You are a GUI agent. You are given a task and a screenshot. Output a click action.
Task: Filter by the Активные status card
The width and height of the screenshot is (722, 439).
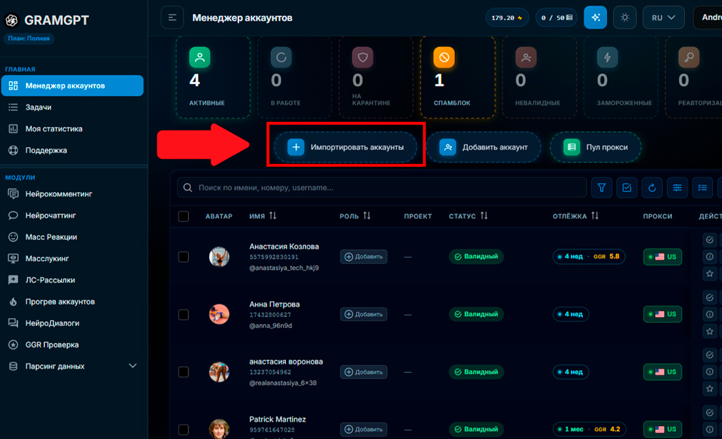click(x=213, y=77)
